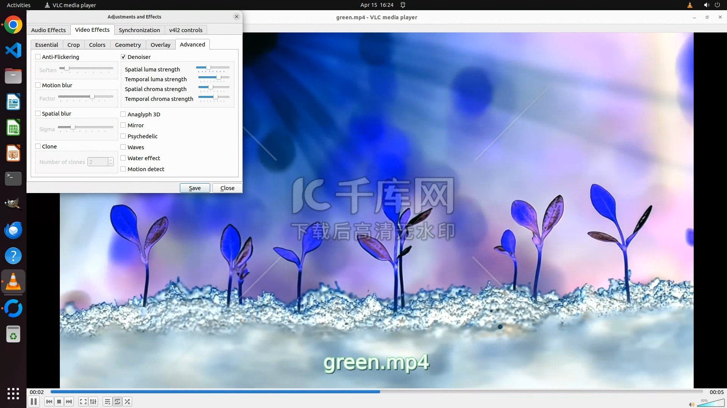The image size is (727, 408).
Task: Adjust the Spatial luma strength slider
Action: point(208,68)
